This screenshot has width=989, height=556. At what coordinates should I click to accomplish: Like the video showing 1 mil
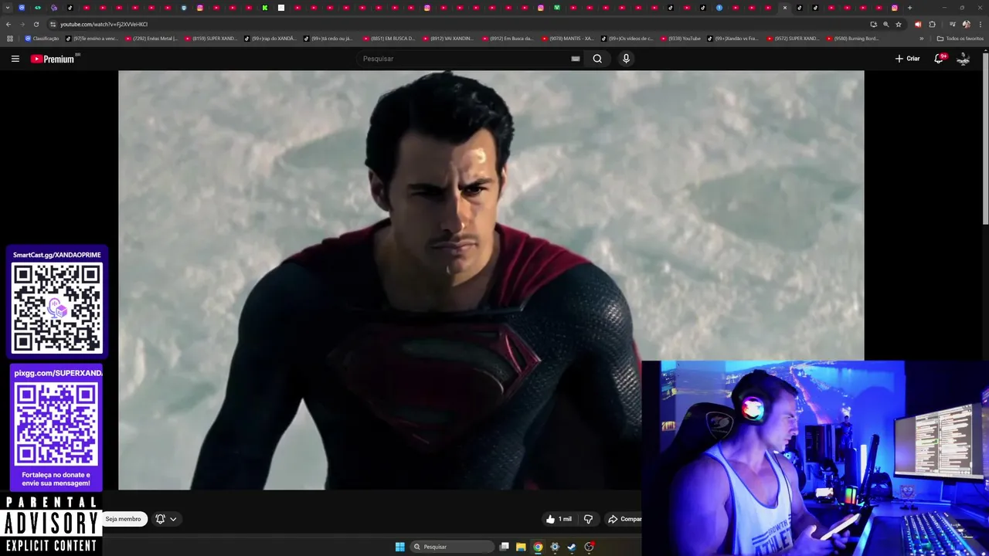pyautogui.click(x=558, y=519)
